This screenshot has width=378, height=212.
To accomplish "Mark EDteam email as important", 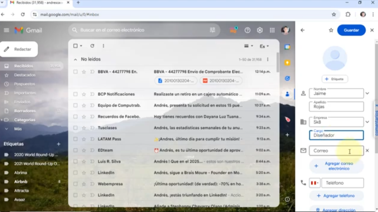I will point(92,150).
